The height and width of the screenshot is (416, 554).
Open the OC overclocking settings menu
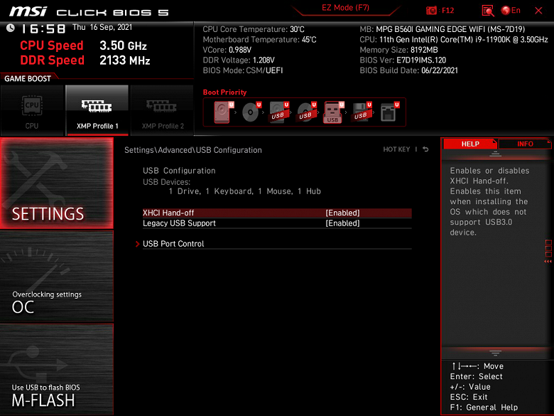(x=57, y=277)
